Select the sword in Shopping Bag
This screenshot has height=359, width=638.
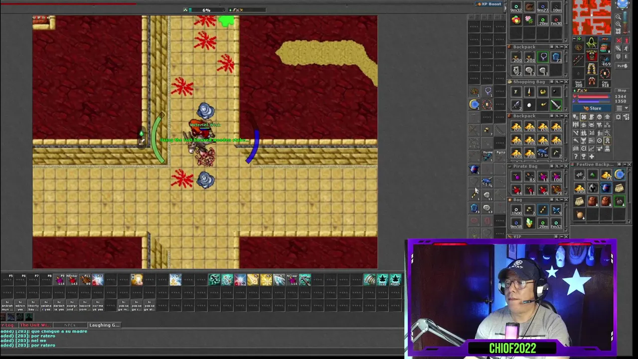[556, 105]
